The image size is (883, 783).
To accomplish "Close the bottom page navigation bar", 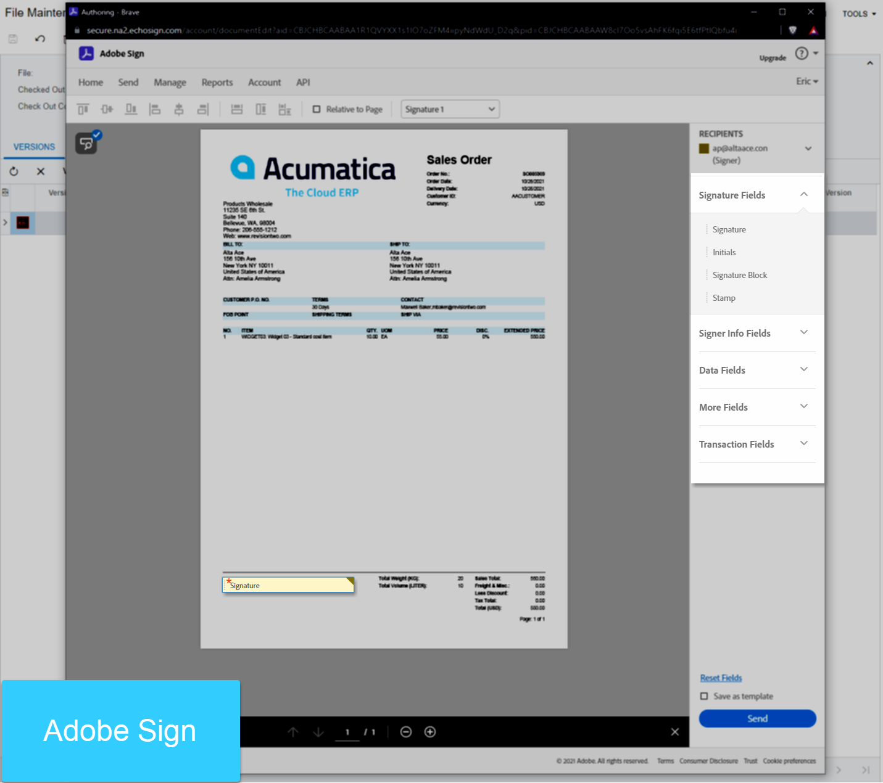I will click(x=675, y=732).
